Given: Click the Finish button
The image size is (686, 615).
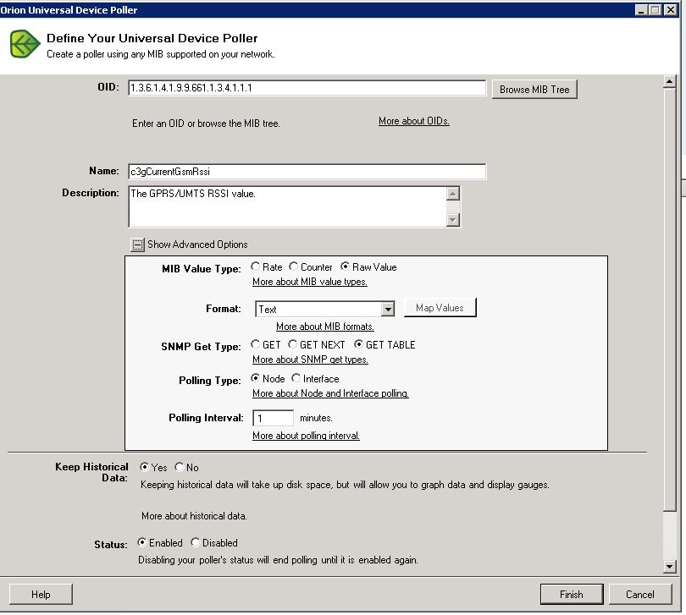Looking at the screenshot, I should coord(572,595).
